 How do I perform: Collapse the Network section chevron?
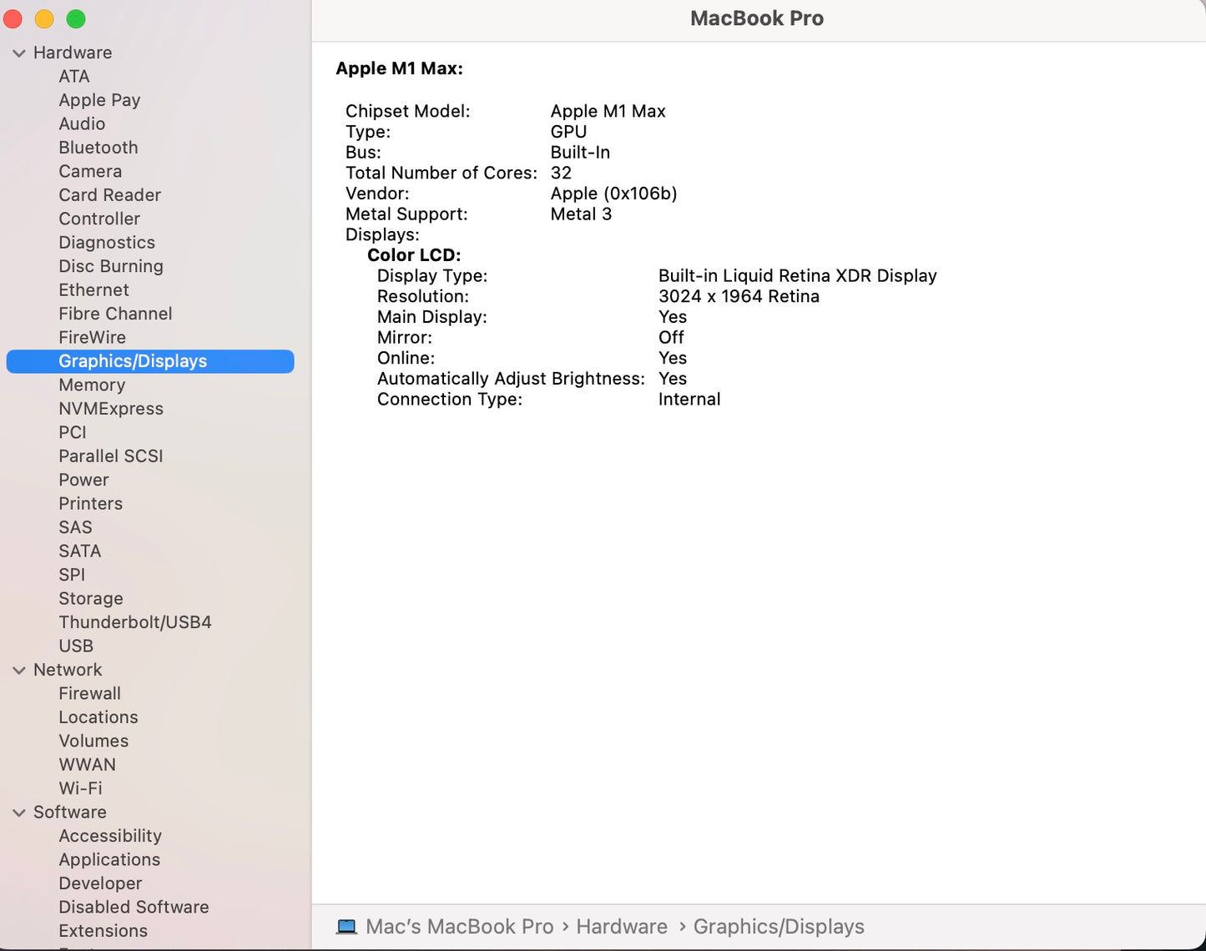[x=19, y=671]
